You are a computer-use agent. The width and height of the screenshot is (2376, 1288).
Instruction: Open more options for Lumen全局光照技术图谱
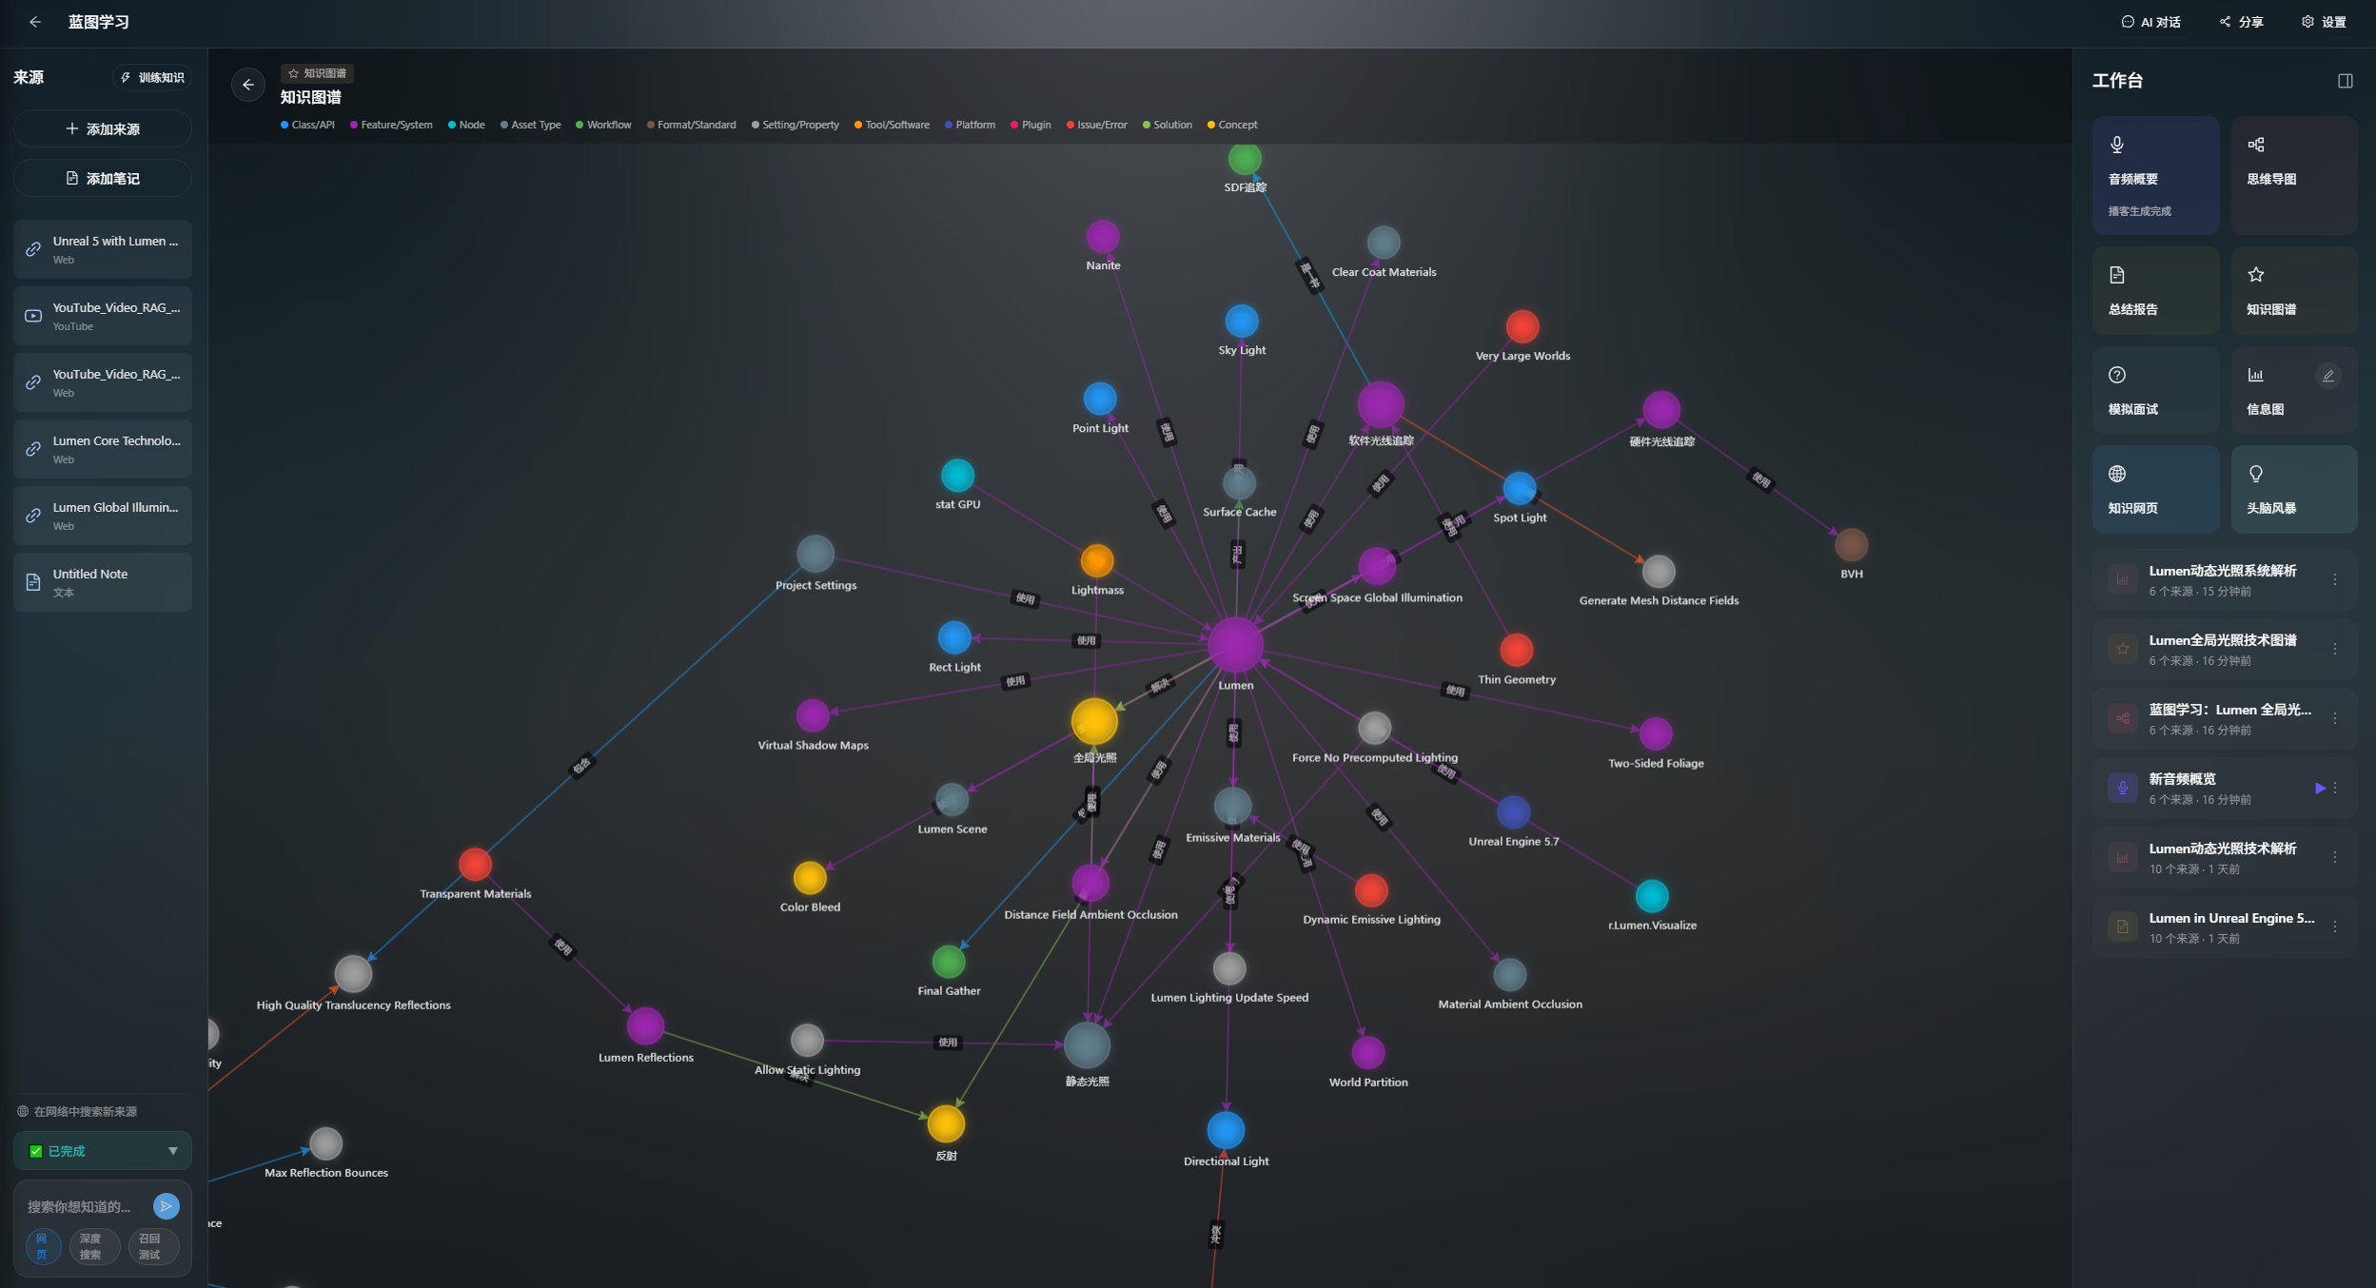[x=2334, y=649]
